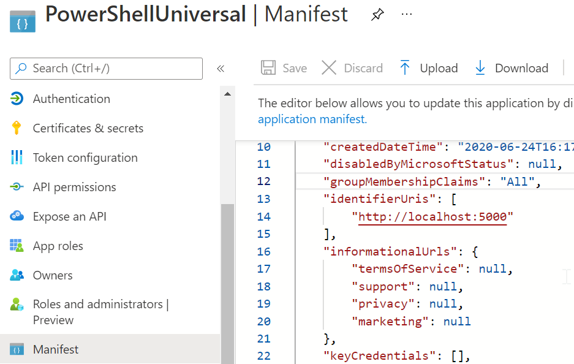Viewport: 574px width, 364px height.
Task: Select the "All" value on line 12
Action: pos(517,181)
